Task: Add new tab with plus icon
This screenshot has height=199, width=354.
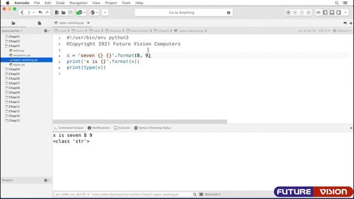Action: [351, 23]
